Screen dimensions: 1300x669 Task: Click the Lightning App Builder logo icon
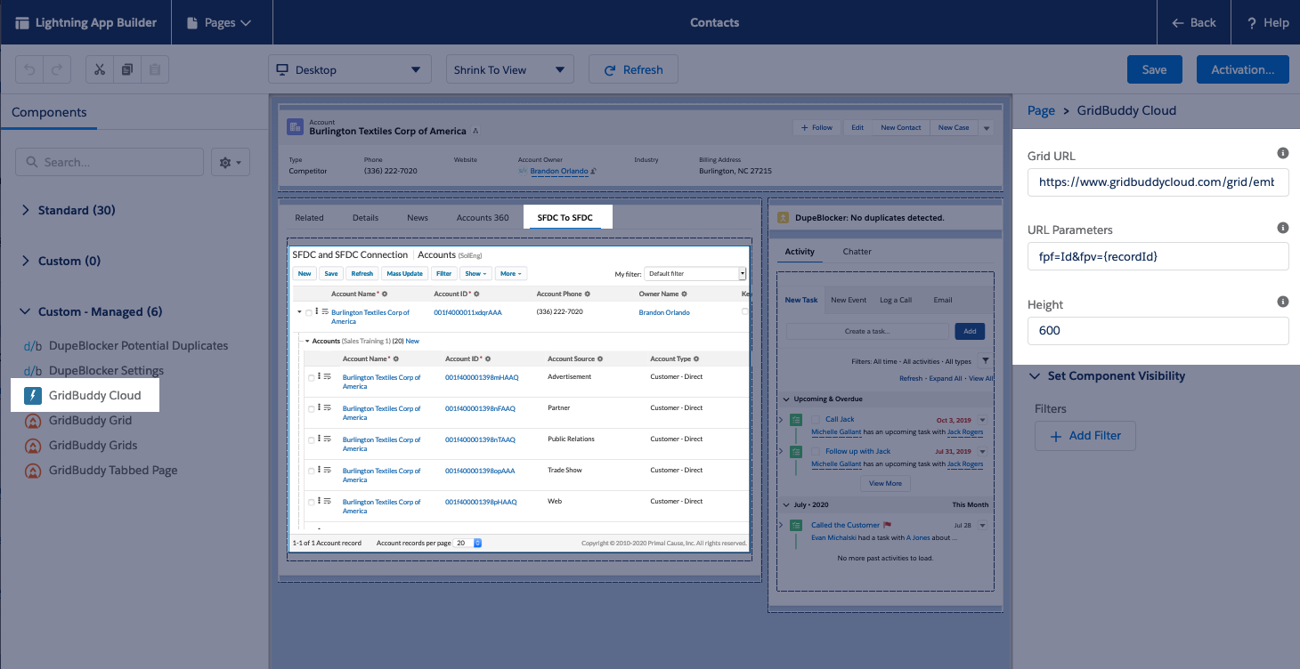[22, 22]
